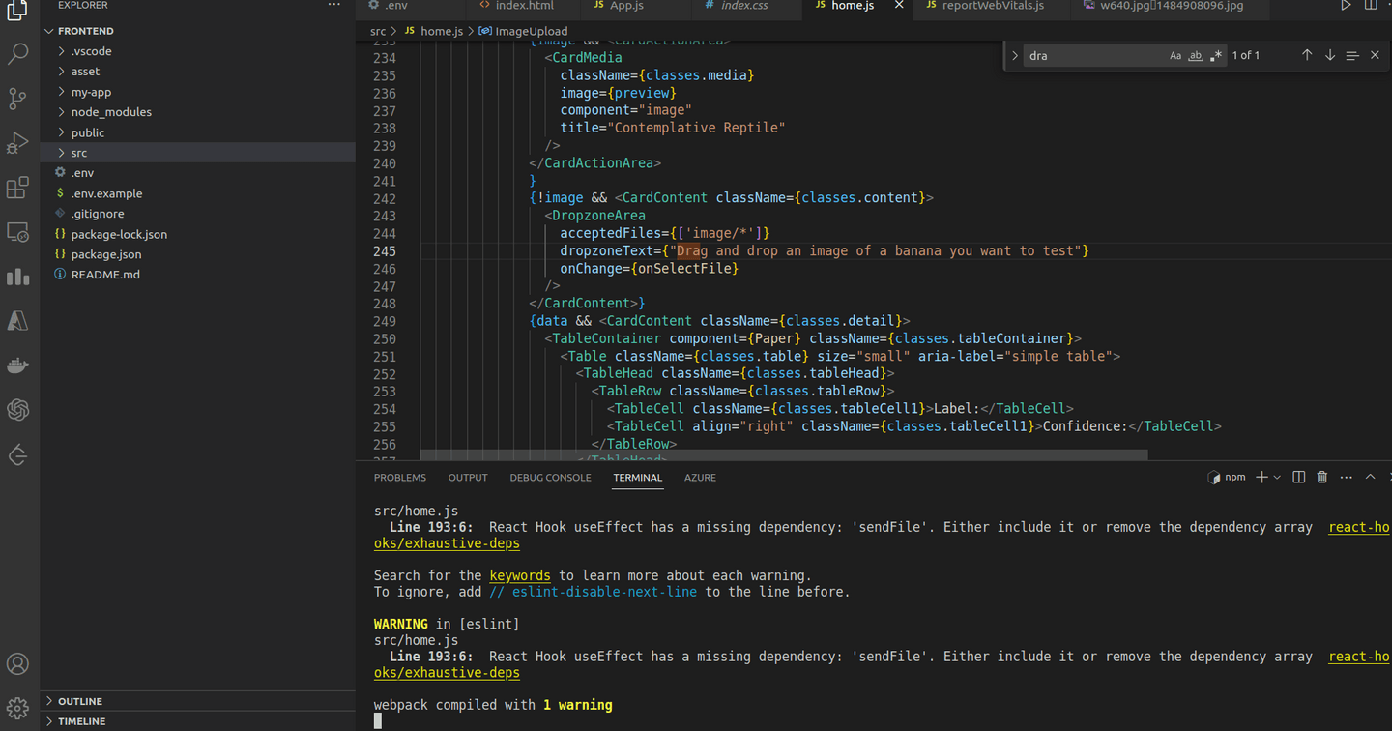1392x731 pixels.
Task: Open the Docker view in activity bar
Action: [18, 365]
